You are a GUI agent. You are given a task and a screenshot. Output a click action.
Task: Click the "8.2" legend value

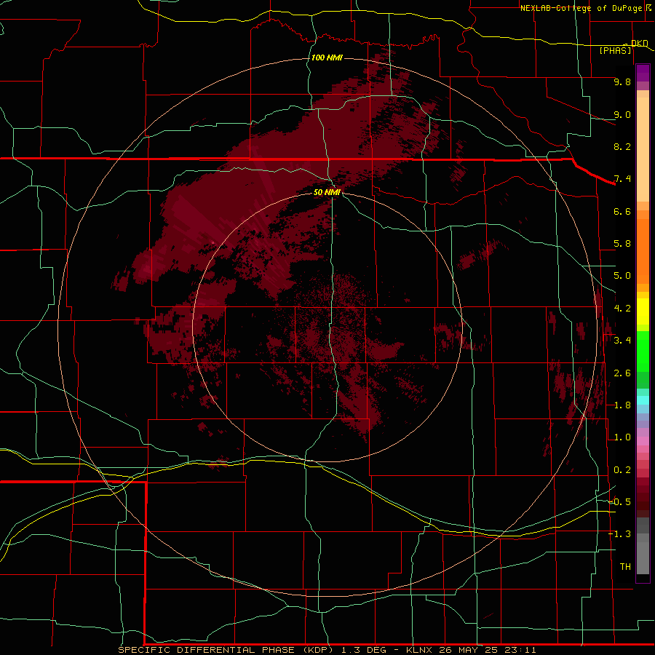tap(622, 146)
